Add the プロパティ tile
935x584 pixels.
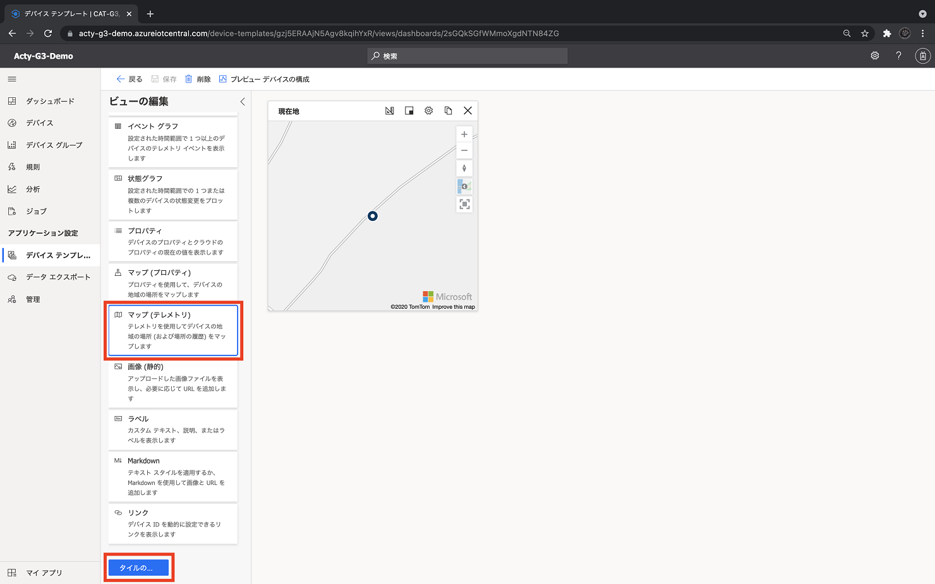pos(173,241)
